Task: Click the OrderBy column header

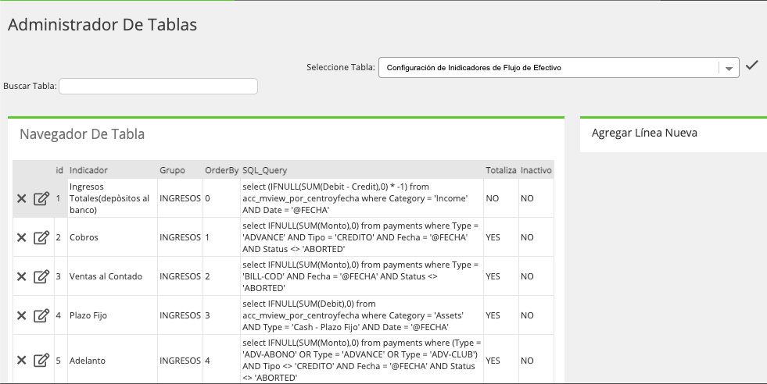Action: [221, 170]
